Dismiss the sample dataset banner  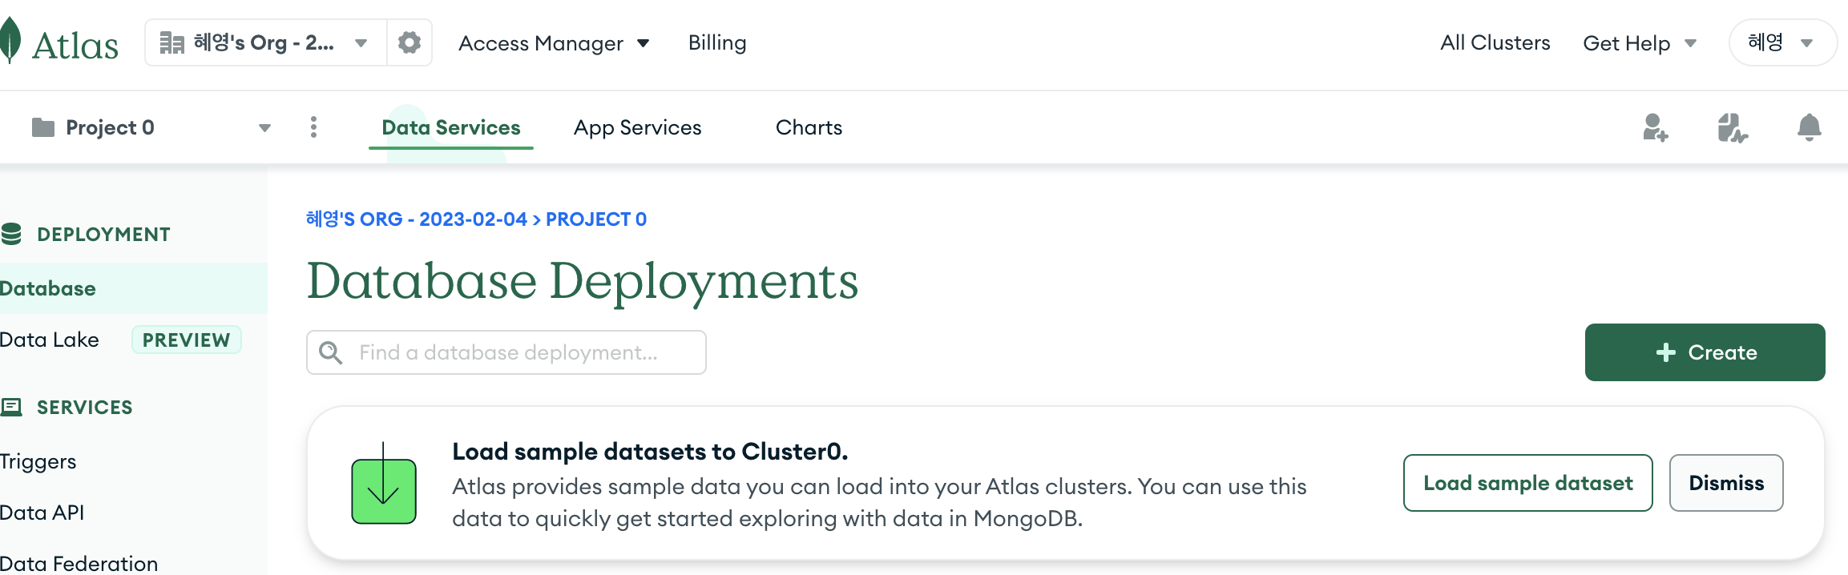pyautogui.click(x=1726, y=483)
